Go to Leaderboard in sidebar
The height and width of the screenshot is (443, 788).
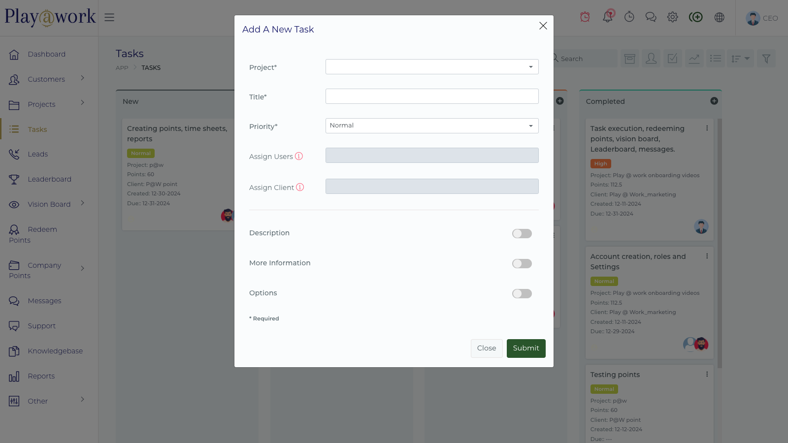click(49, 179)
